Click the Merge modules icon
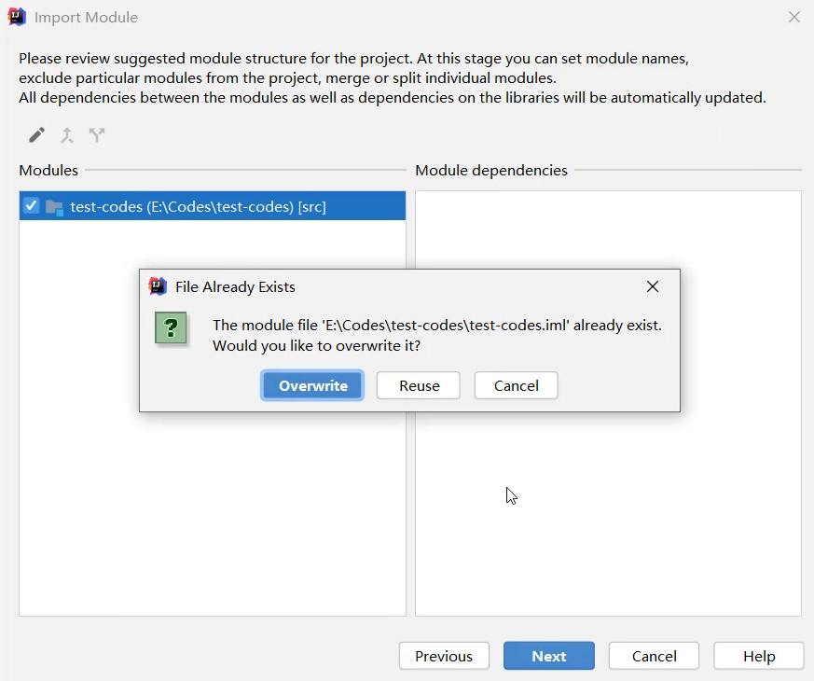 [x=67, y=135]
